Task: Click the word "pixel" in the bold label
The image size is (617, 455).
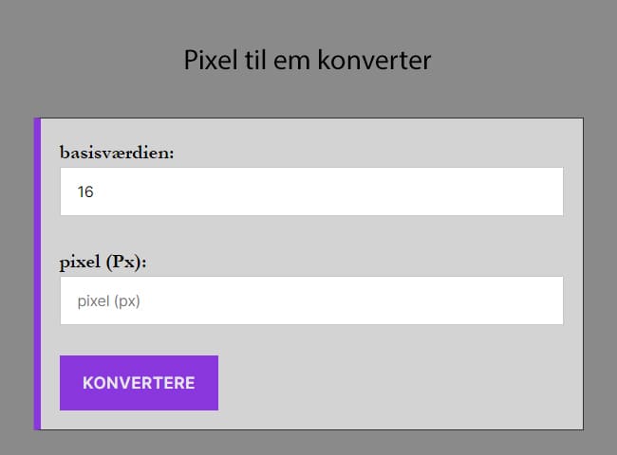Action: [x=80, y=262]
